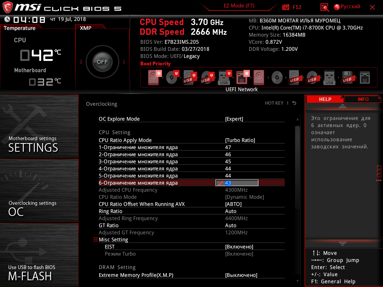Click the 04:08 system time
383x287 pixels.
coord(29,19)
